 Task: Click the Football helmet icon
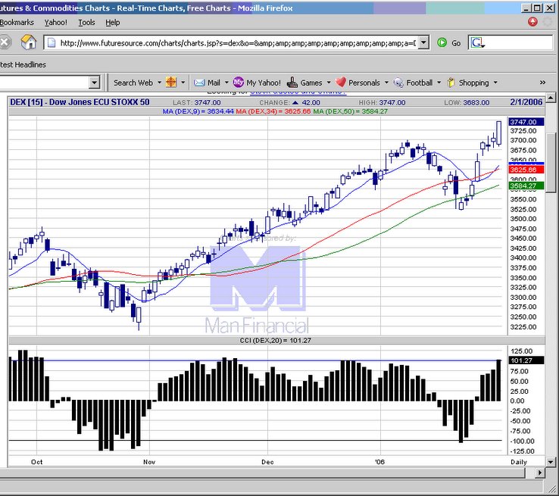pos(398,83)
